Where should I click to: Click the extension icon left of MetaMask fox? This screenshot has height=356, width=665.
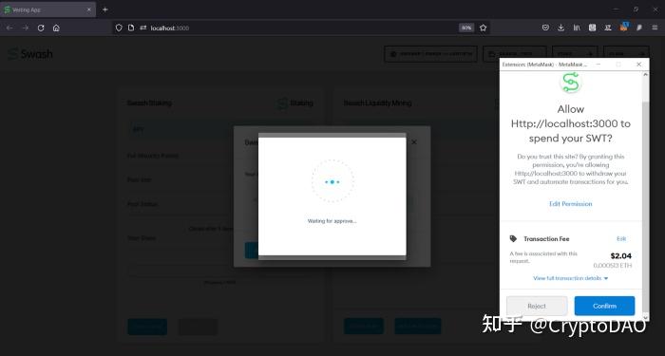(608, 28)
